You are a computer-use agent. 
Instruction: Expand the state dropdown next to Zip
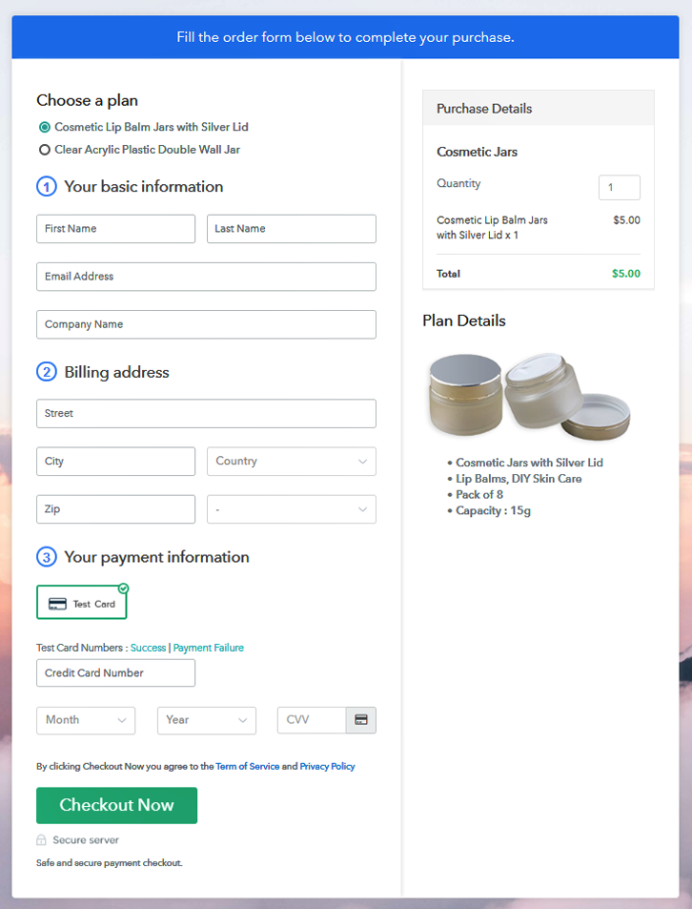pyautogui.click(x=291, y=509)
